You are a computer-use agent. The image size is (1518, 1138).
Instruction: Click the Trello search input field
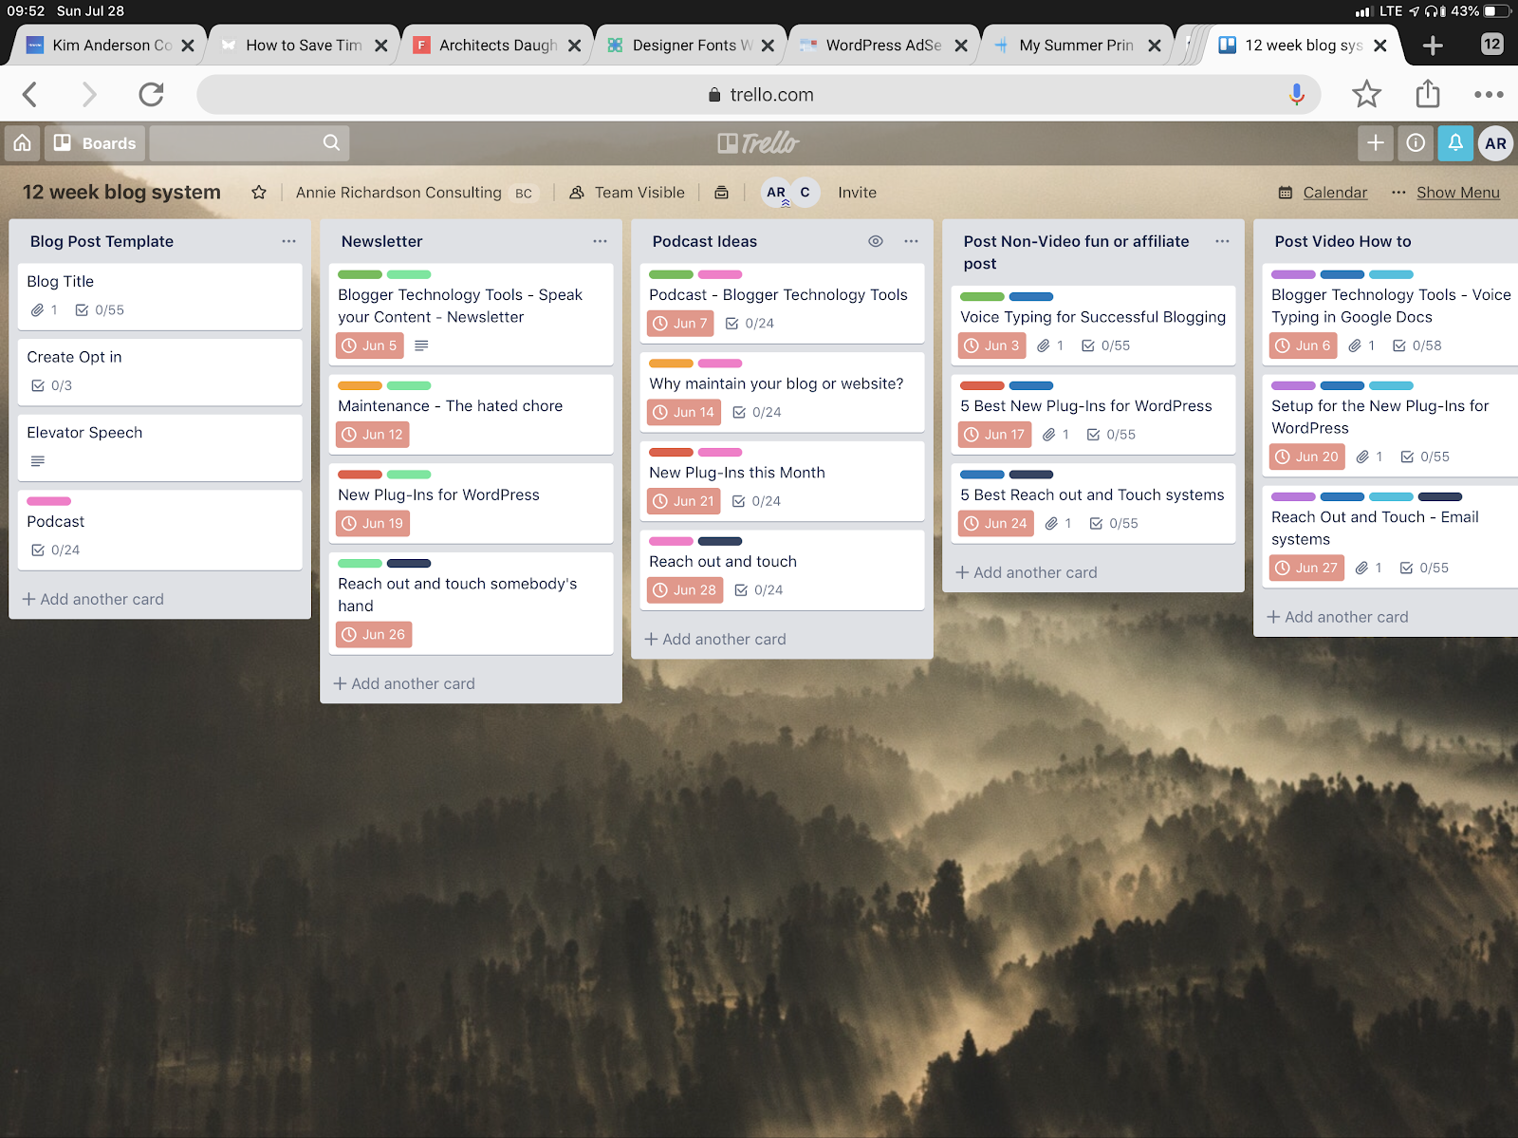tap(250, 143)
